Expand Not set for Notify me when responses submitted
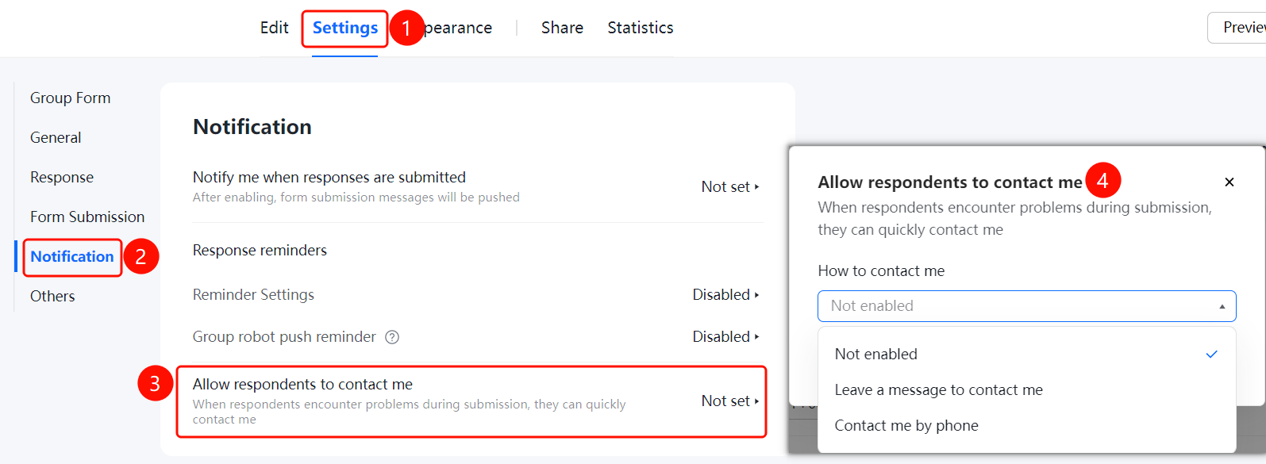 [x=730, y=187]
